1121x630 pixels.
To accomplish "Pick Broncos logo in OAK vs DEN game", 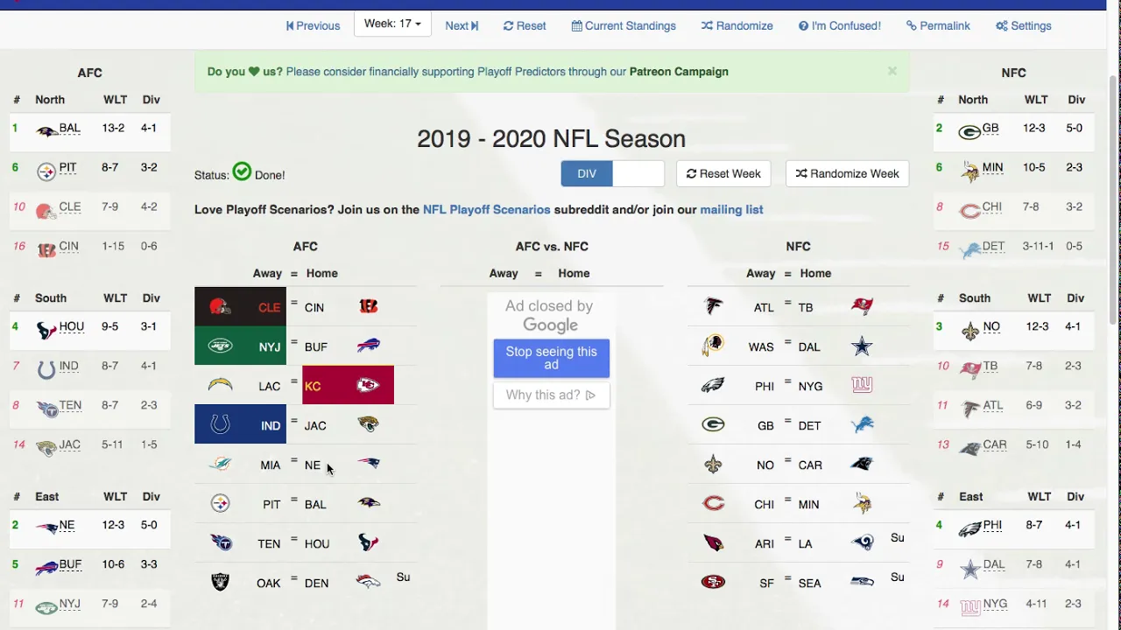I will coord(369,582).
